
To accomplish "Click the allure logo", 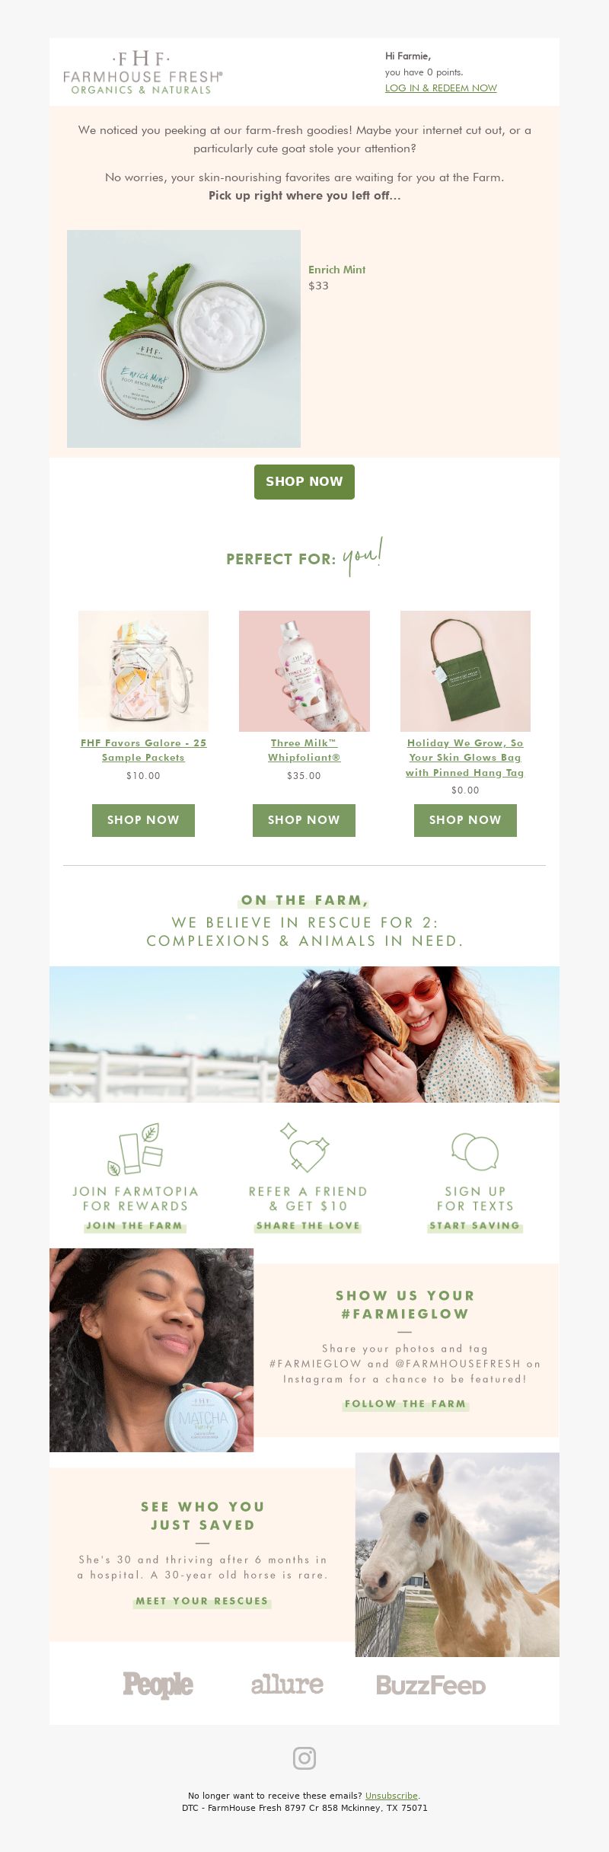I will (x=287, y=1684).
